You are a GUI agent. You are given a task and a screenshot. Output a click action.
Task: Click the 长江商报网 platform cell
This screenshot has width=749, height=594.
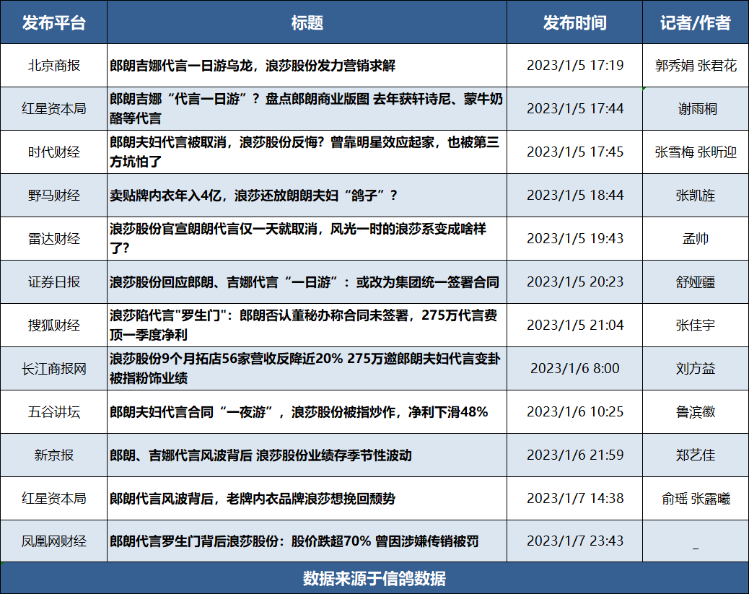53,368
